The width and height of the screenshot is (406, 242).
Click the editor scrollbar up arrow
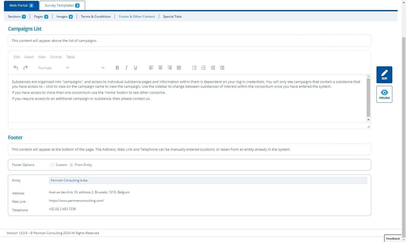tap(368, 76)
